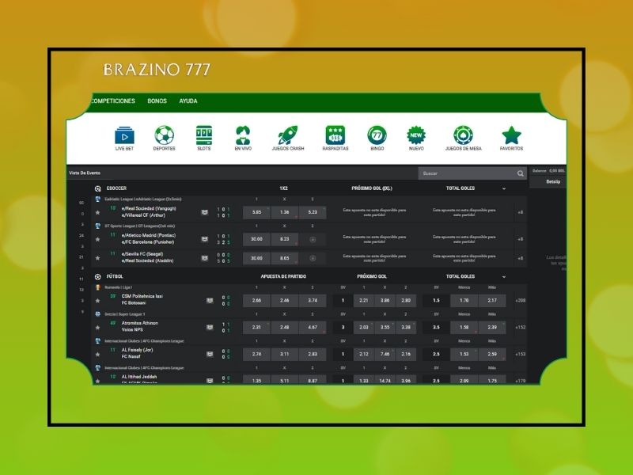Click the Balance 0,00 BRL display
The image size is (633, 475).
click(x=548, y=171)
